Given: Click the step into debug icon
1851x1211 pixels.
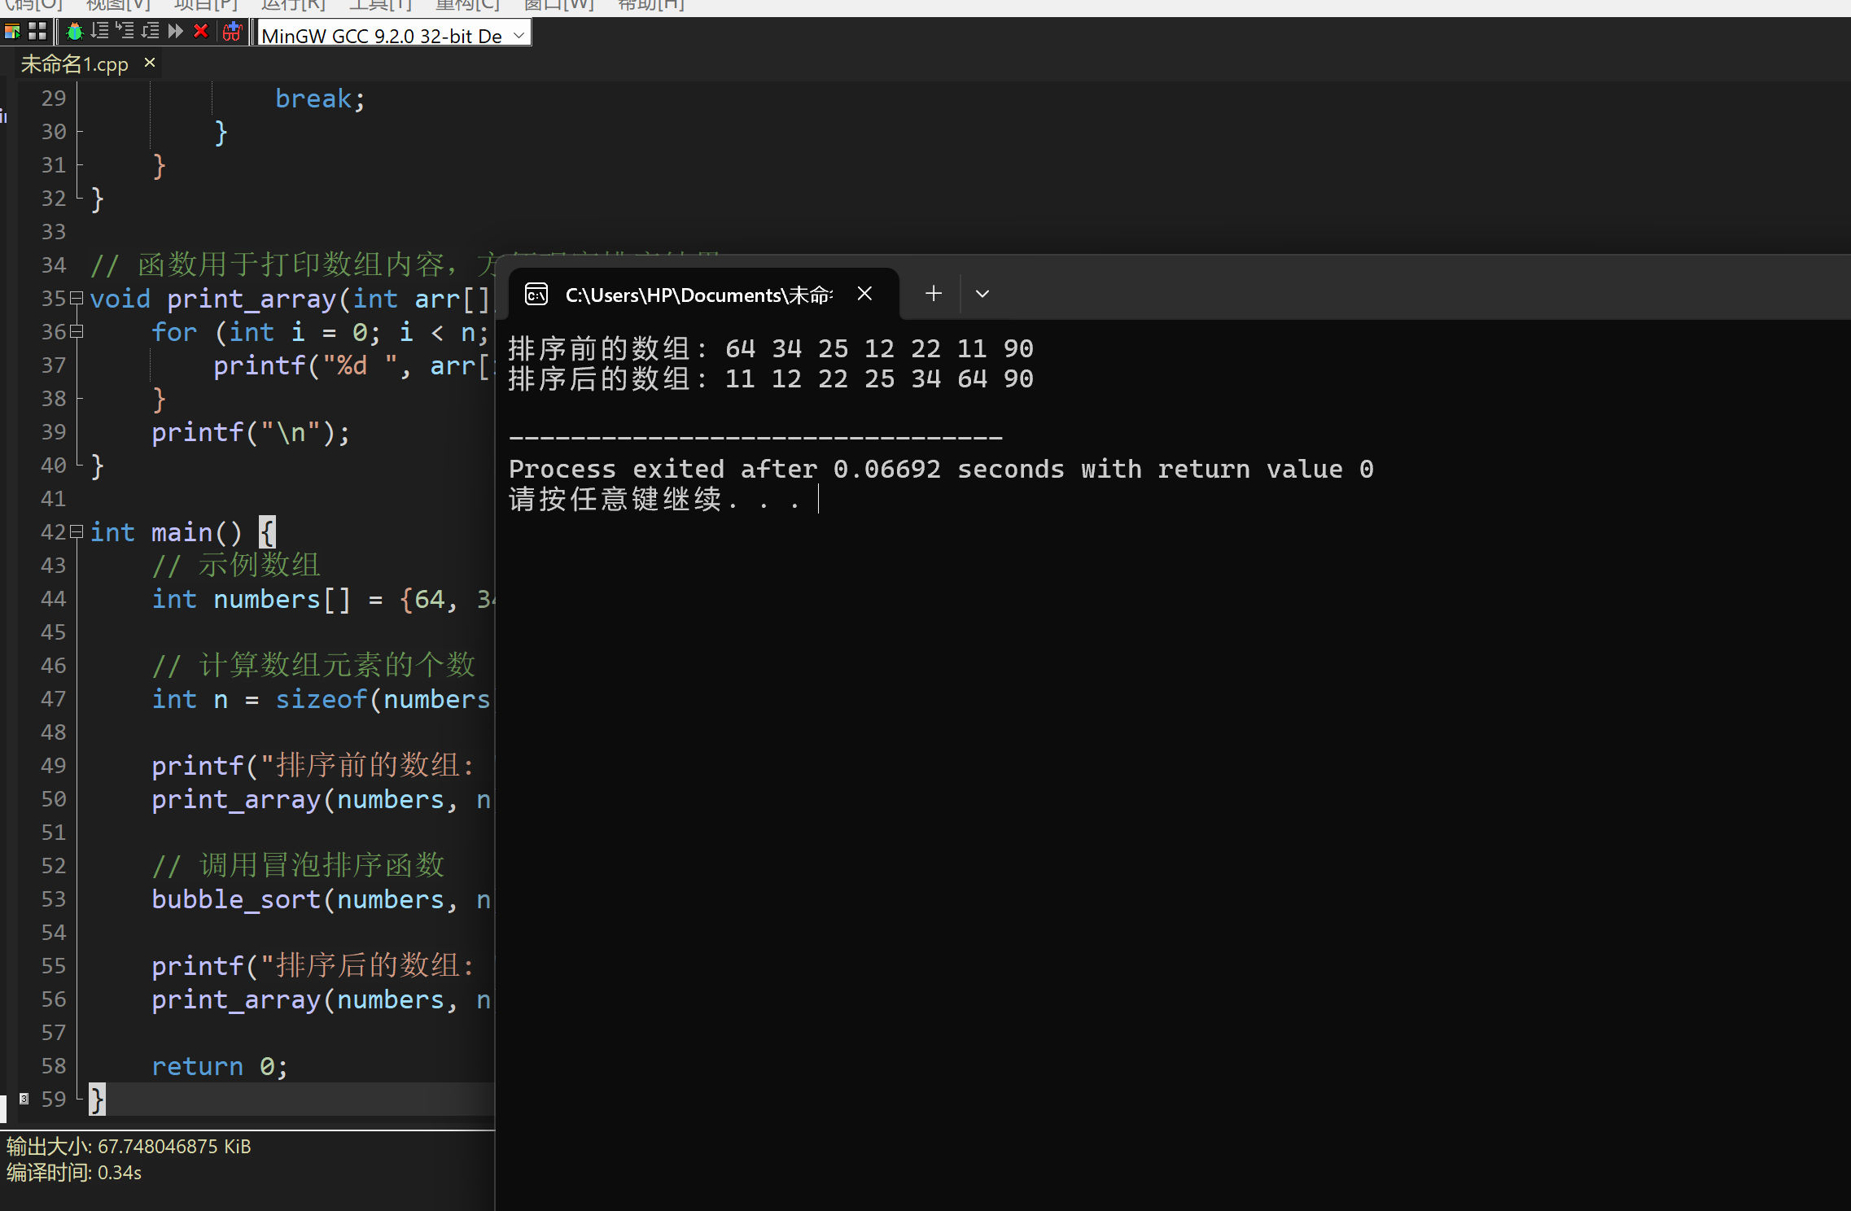Looking at the screenshot, I should (125, 32).
